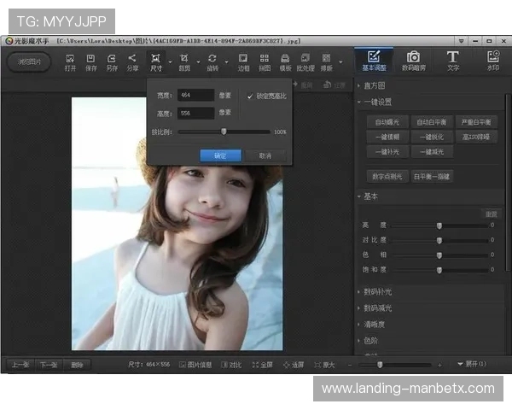The width and height of the screenshot is (512, 410).
Task: Expand the 数码补光 panel section
Action: [x=377, y=292]
